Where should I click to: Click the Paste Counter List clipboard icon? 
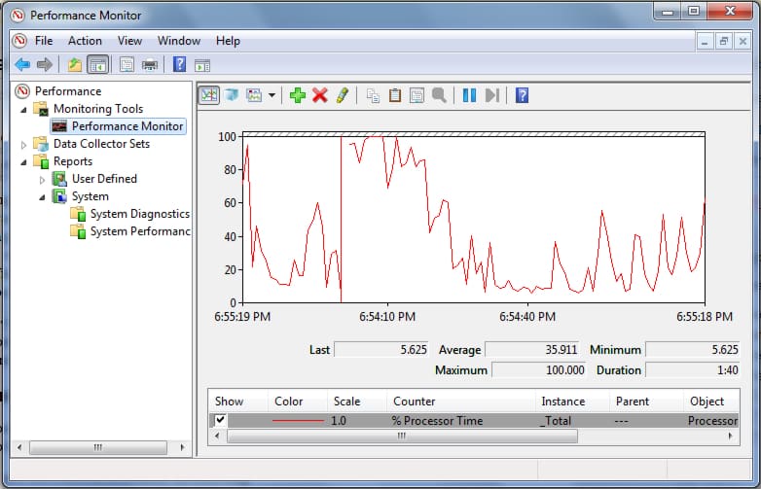[395, 95]
